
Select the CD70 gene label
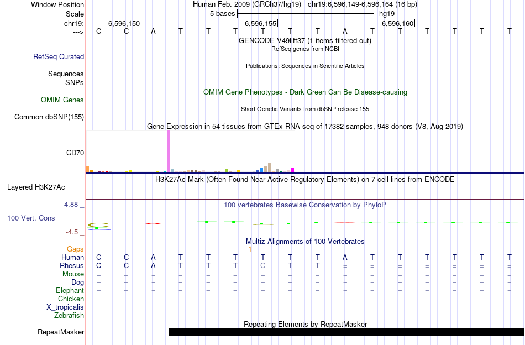pyautogui.click(x=75, y=153)
